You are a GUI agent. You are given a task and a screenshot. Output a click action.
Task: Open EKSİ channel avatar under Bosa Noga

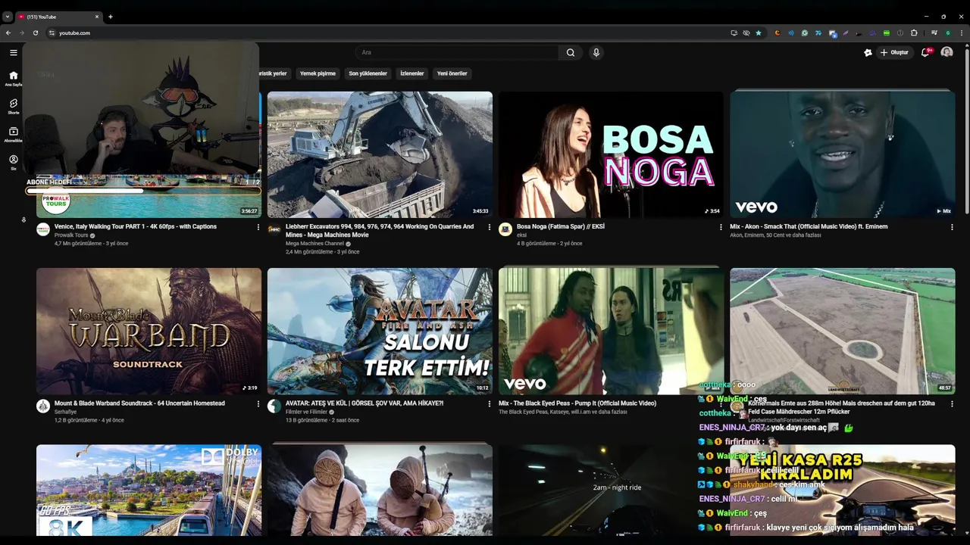tap(505, 229)
